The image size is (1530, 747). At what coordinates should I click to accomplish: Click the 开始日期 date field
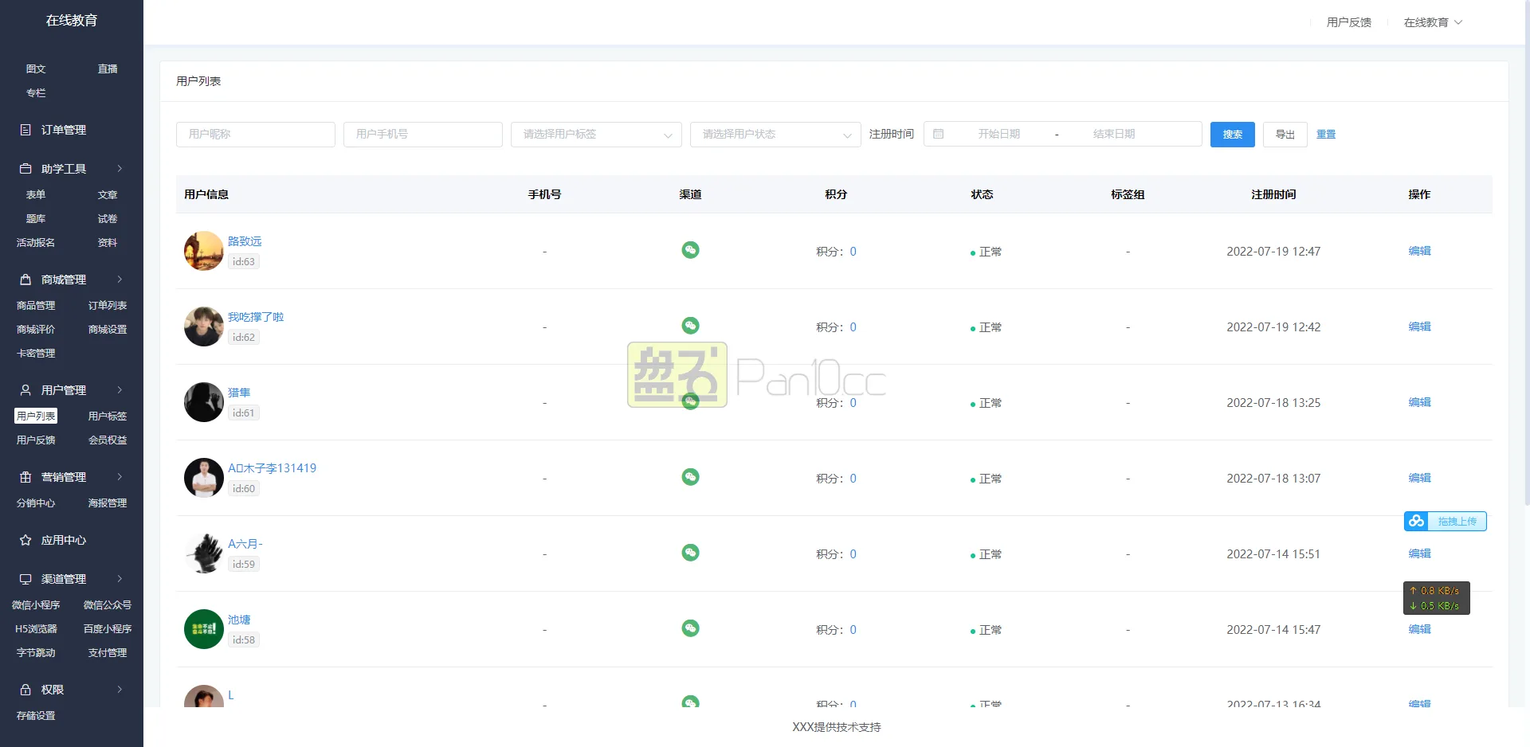999,135
